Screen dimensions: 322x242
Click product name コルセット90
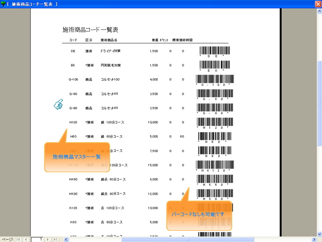(109, 108)
